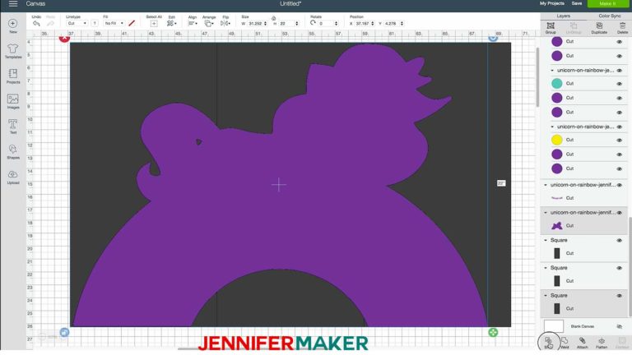The width and height of the screenshot is (632, 355).
Task: Hide group above yellow Cut layer
Action: click(620, 127)
